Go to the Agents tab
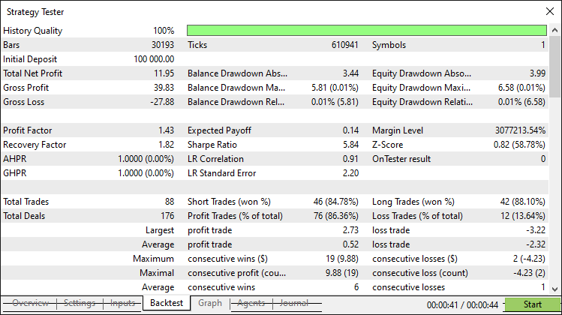The height and width of the screenshot is (315, 562). tap(251, 303)
